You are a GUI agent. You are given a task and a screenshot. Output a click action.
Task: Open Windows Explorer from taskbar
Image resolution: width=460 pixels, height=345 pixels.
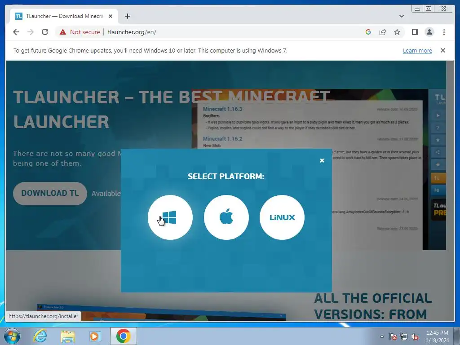[x=68, y=336]
